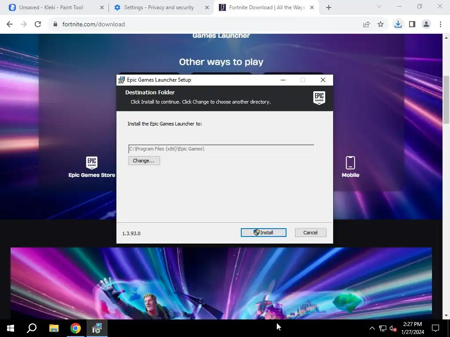This screenshot has width=450, height=337.
Task: Go back to previous page
Action: [10, 25]
